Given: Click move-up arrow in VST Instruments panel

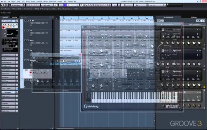Looking at the screenshot, I should [x=197, y=21].
